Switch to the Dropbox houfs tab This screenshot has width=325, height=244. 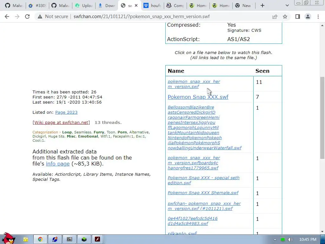point(153,6)
